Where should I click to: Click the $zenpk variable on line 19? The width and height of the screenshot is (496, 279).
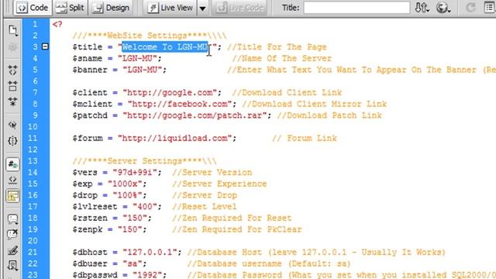pyautogui.click(x=88, y=229)
